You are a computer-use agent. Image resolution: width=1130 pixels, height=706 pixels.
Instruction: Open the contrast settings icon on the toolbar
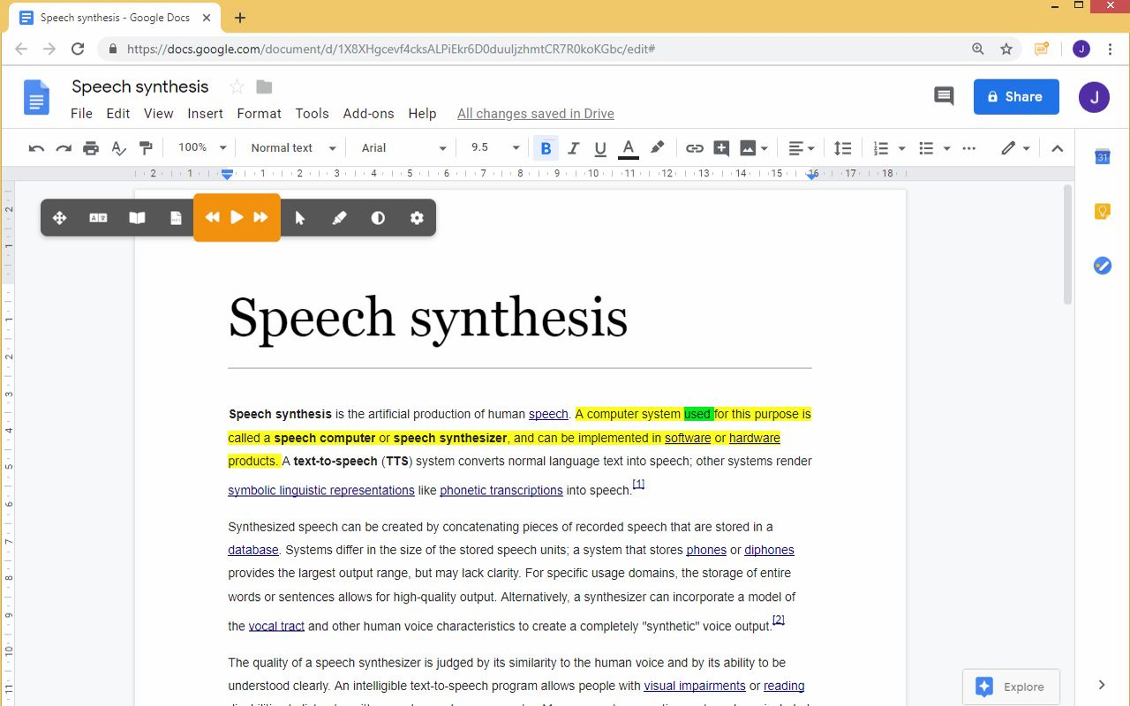pyautogui.click(x=378, y=217)
